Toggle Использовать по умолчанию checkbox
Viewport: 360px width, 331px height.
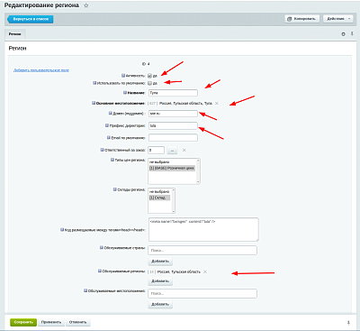[150, 83]
